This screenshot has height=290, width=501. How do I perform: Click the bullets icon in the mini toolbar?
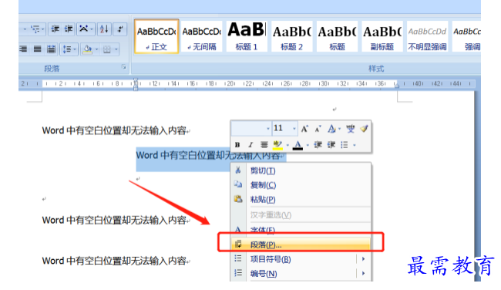pos(344,145)
